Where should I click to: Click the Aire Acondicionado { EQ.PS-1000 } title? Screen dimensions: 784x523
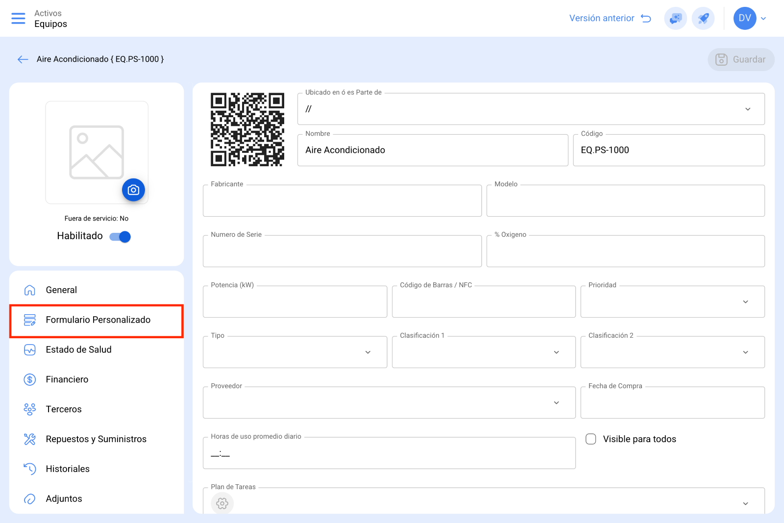click(100, 59)
